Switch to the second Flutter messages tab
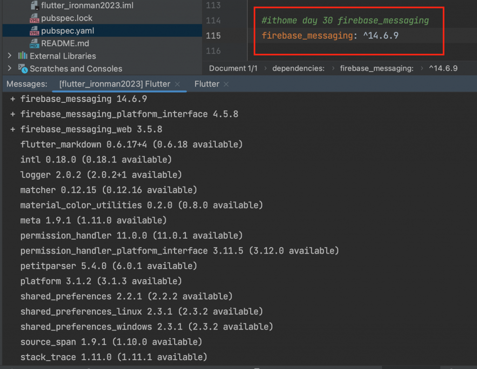 click(x=207, y=84)
